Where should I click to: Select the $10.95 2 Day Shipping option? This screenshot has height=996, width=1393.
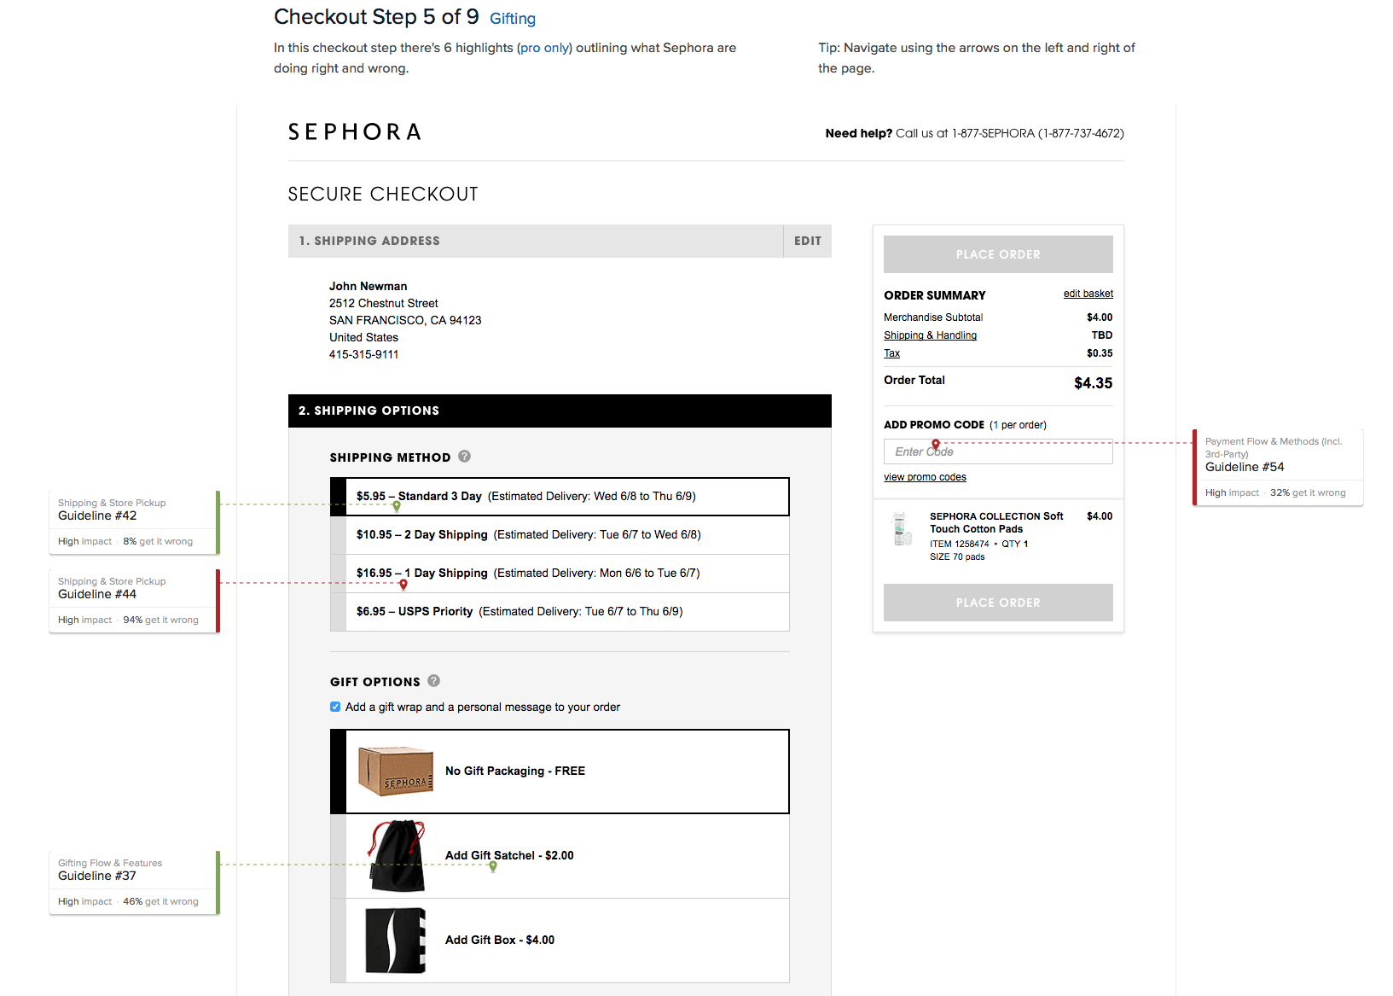point(560,535)
